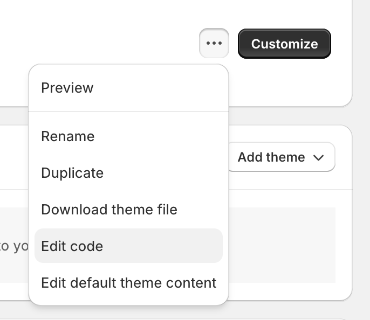The height and width of the screenshot is (320, 370).
Task: Click the highlighted Edit code item
Action: click(x=128, y=246)
